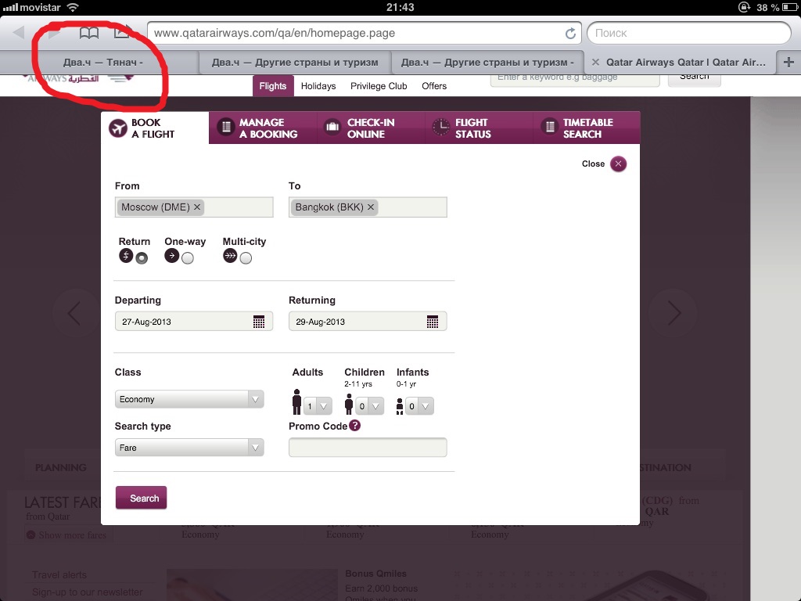
Task: Select the Return radio button
Action: (142, 258)
